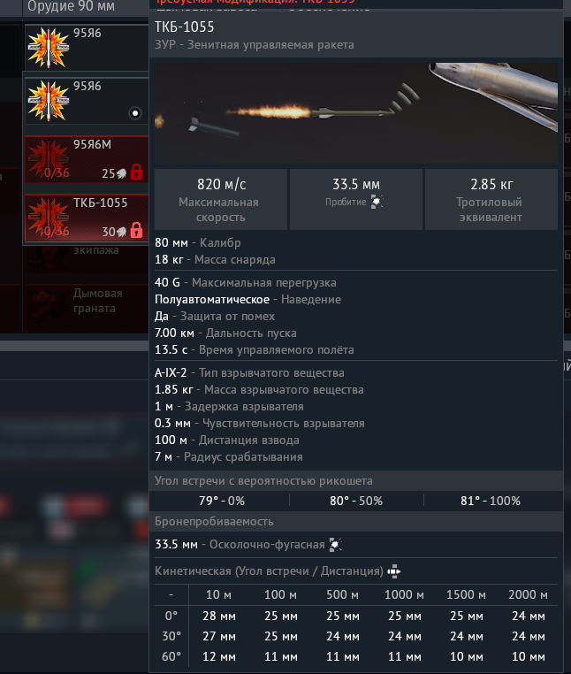The height and width of the screenshot is (674, 571).
Task: Click the icon beside the Кинетическая heading
Action: coord(394,571)
